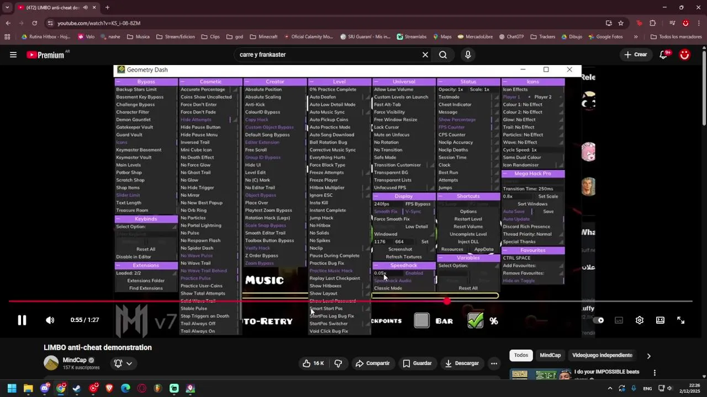Go back in the browser
Viewport: 707px width, 397px height.
tap(8, 23)
